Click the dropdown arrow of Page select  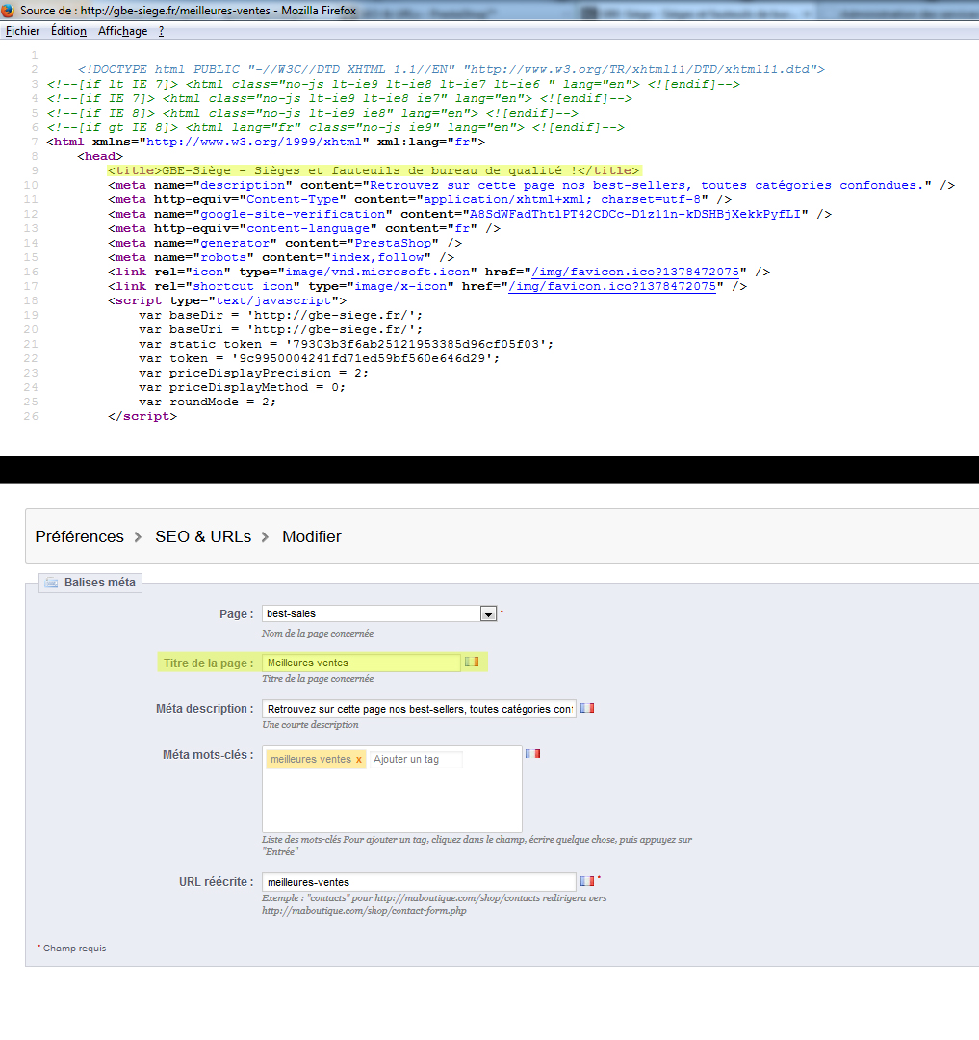pyautogui.click(x=488, y=614)
